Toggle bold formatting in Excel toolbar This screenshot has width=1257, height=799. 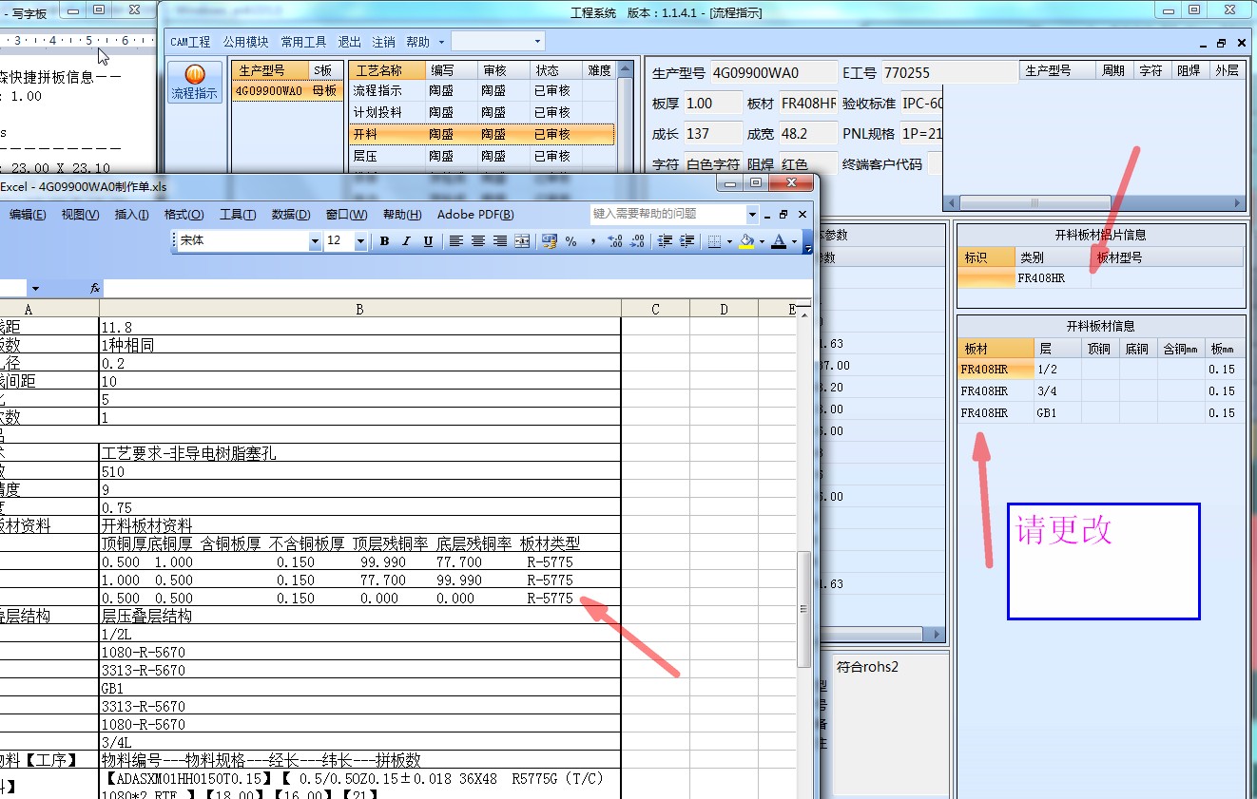click(x=384, y=241)
